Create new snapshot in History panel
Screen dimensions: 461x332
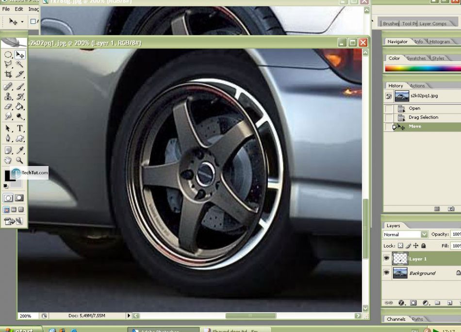click(451, 209)
